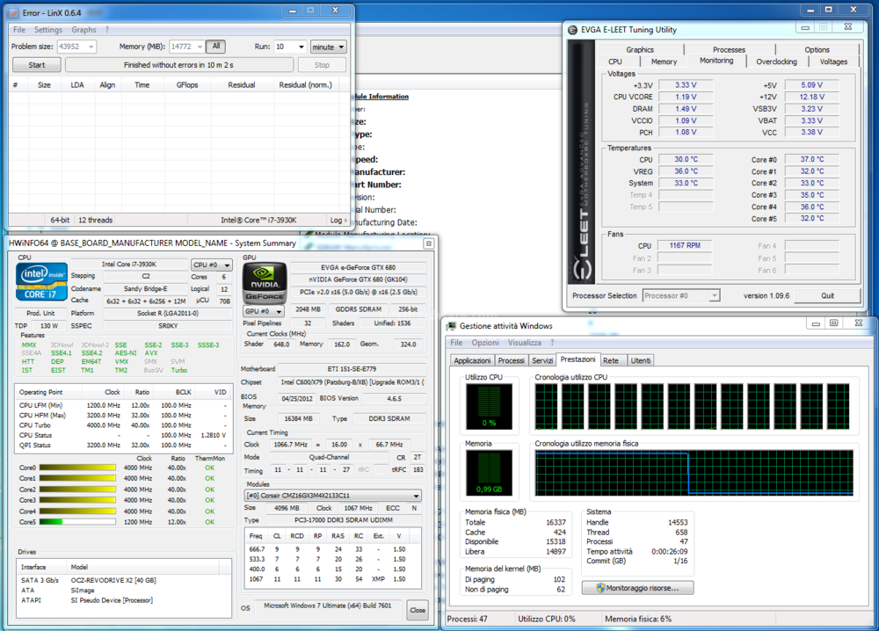Click the Stop button in LinX

coord(322,65)
